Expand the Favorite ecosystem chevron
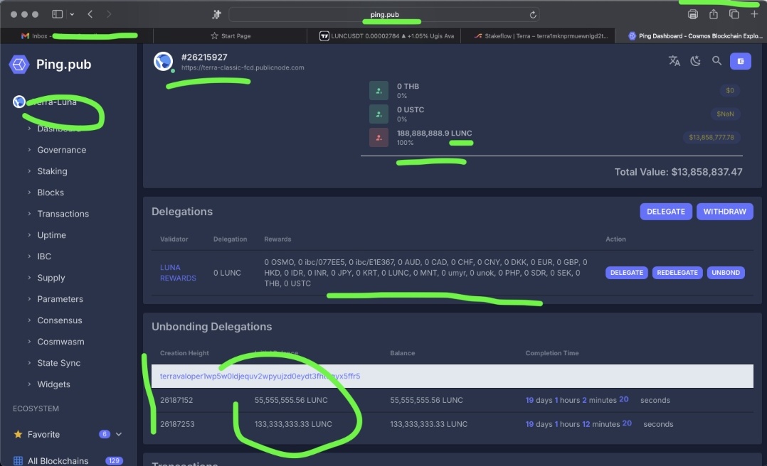Image resolution: width=767 pixels, height=466 pixels. pyautogui.click(x=118, y=434)
